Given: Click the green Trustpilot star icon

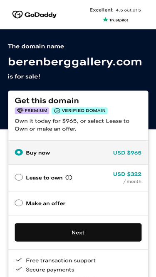Looking at the screenshot, I should (x=105, y=20).
